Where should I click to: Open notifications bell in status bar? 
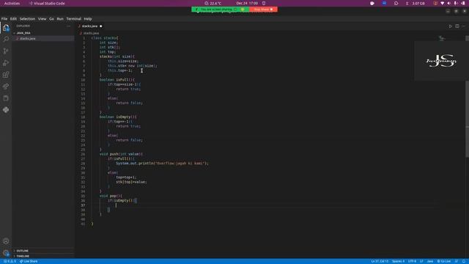464,261
